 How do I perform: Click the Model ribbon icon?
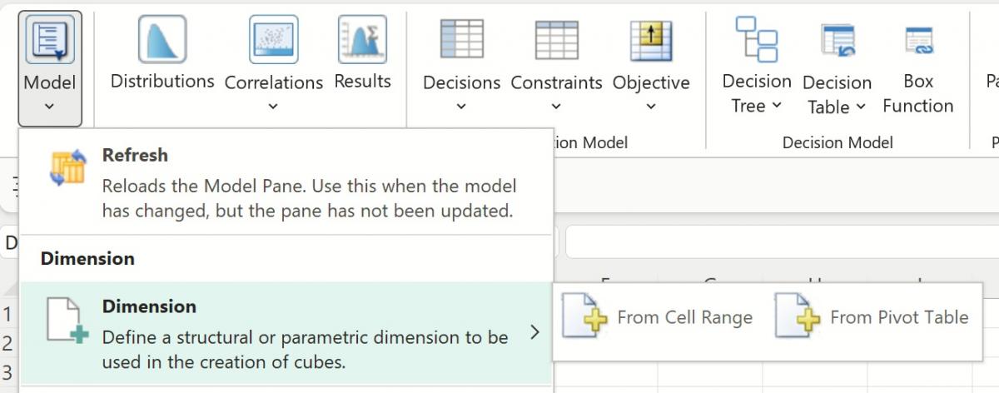click(49, 40)
